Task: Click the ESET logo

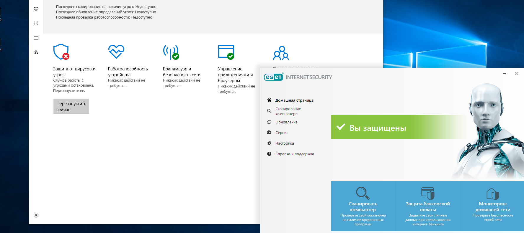Action: pyautogui.click(x=274, y=77)
